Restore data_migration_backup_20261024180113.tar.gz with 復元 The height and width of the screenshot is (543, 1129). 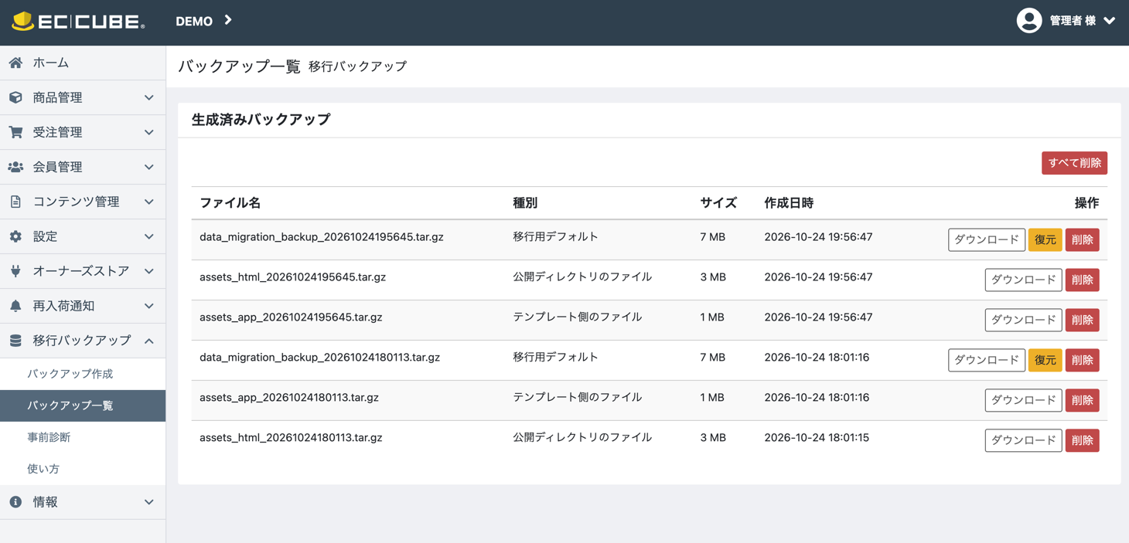(x=1045, y=360)
